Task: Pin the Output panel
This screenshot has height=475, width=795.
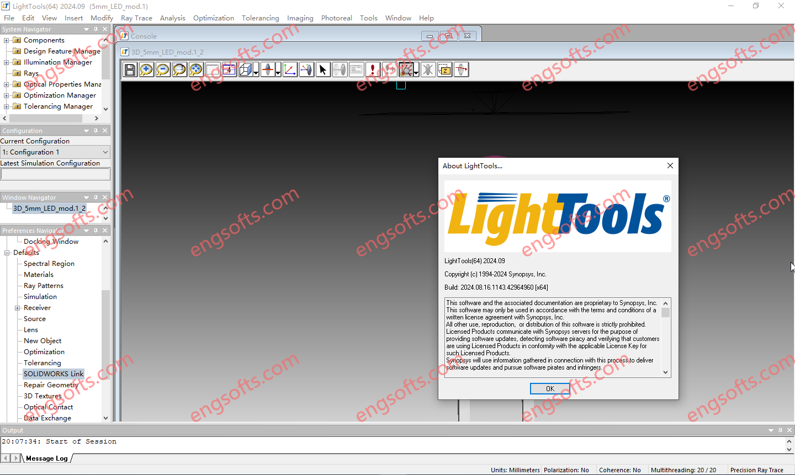Action: pos(780,430)
